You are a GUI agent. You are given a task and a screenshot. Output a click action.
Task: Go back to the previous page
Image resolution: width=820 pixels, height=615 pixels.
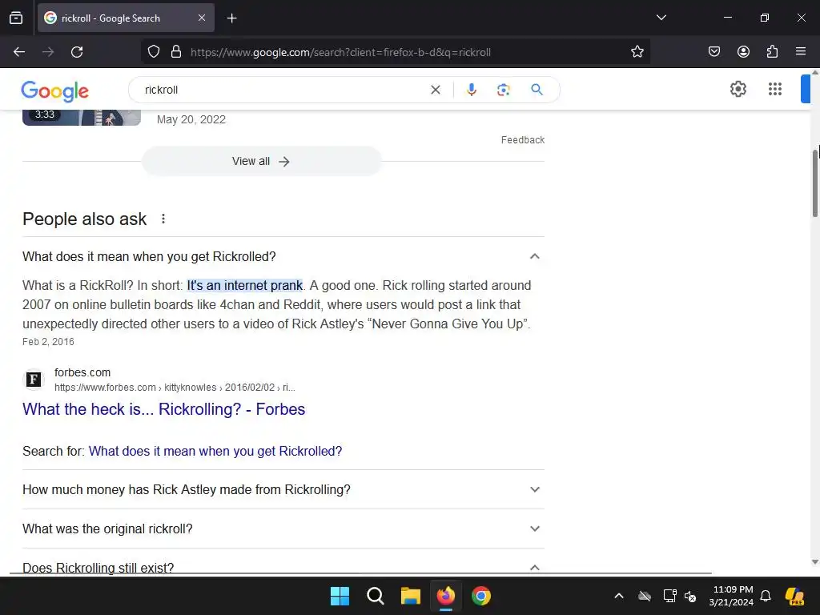[x=19, y=52]
